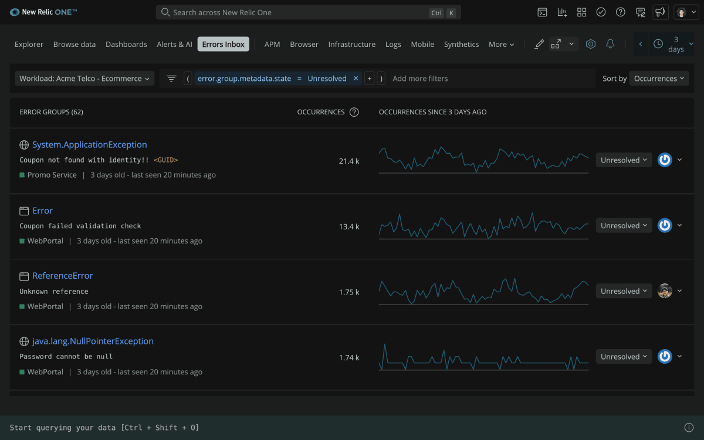
Task: Select the Errors Inbox tab
Action: (224, 44)
